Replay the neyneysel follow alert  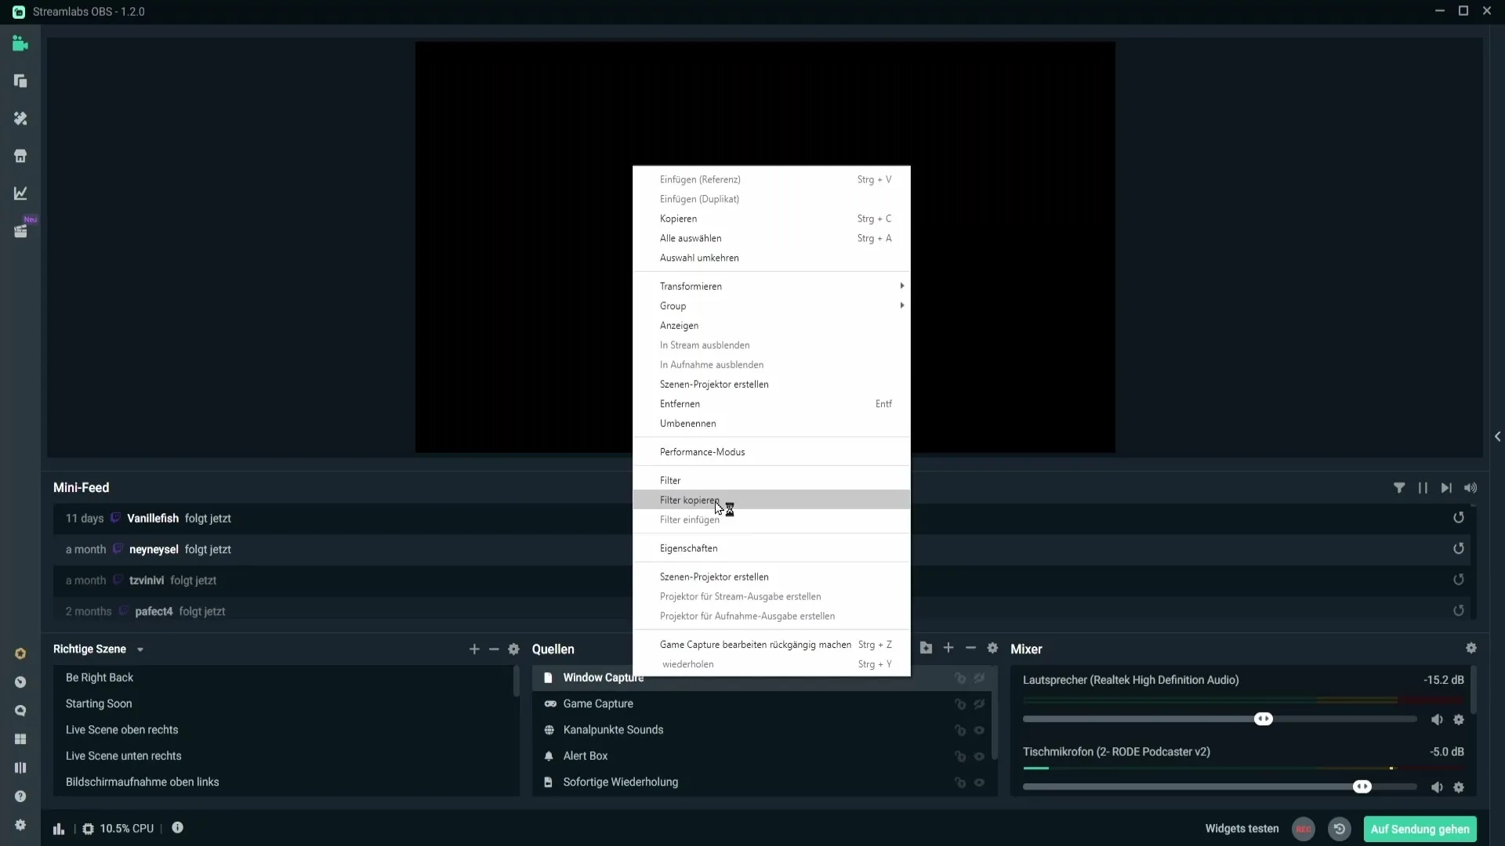click(1459, 549)
